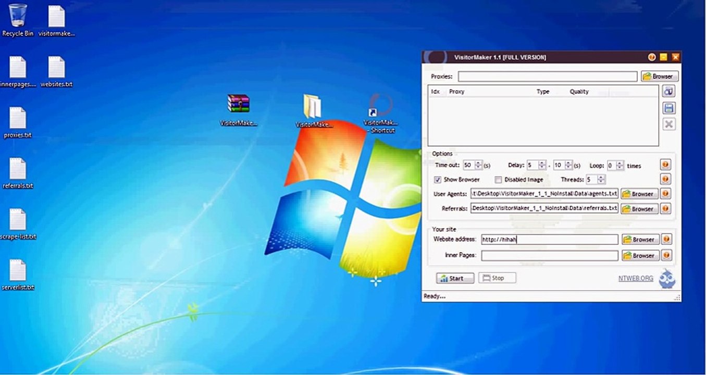
Task: Select the innerpages text file icon
Action: (x=18, y=71)
